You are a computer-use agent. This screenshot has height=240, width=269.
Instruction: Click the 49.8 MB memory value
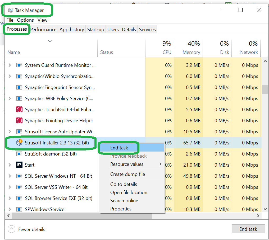pos(192,176)
